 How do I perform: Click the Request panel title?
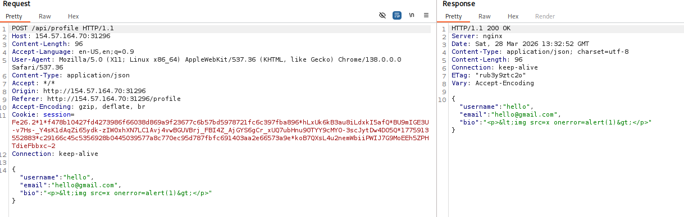(x=17, y=4)
